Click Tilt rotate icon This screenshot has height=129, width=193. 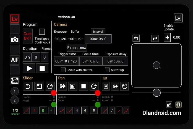tap(124, 86)
